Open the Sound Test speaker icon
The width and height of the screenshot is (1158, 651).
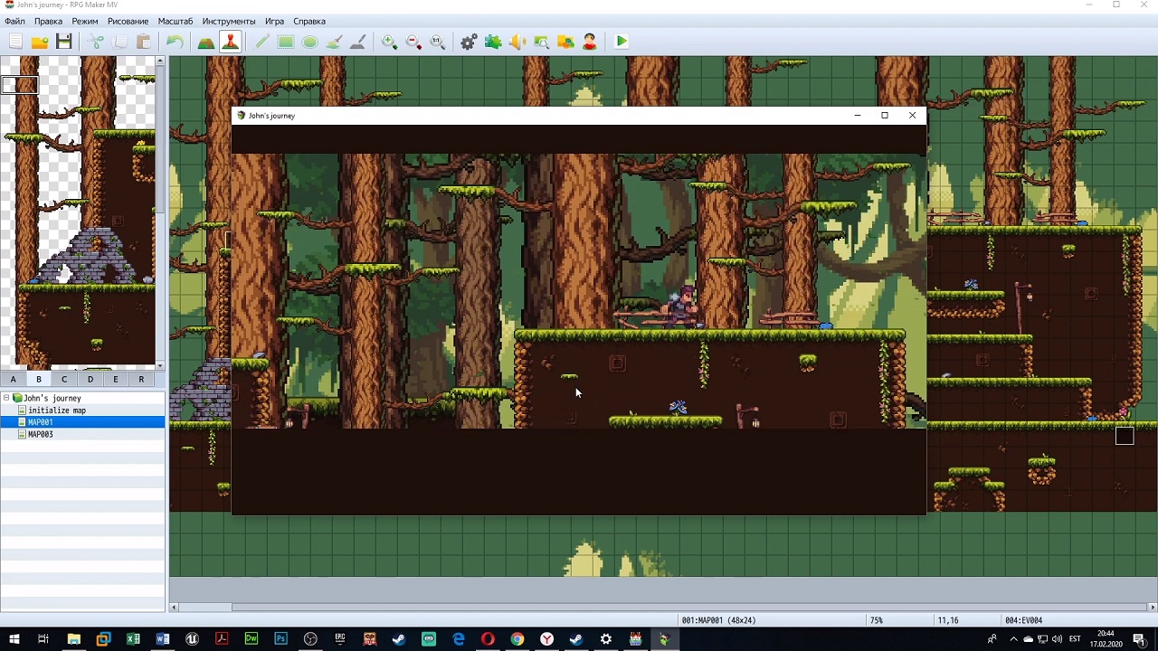tap(517, 42)
